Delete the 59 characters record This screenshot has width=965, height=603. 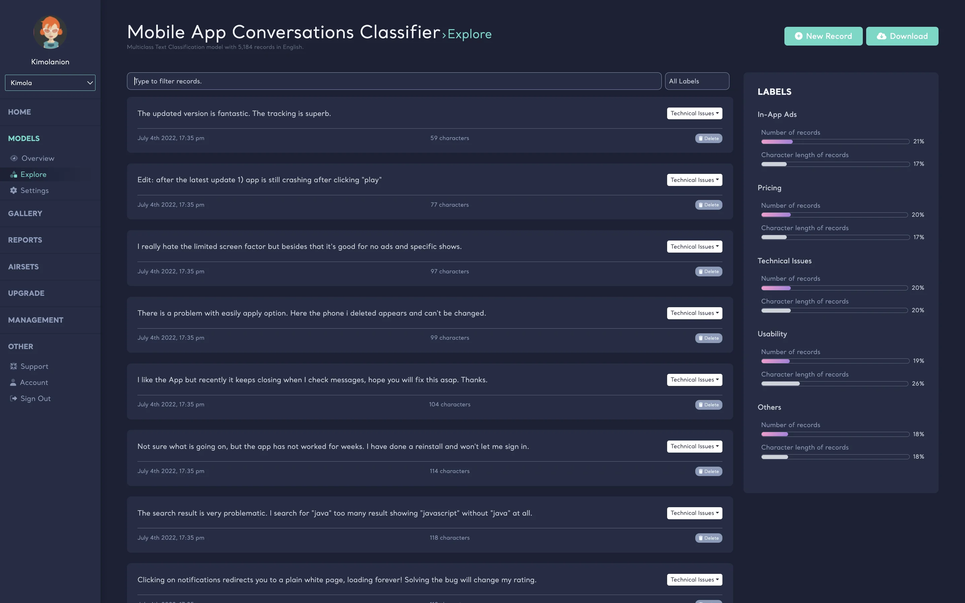click(709, 138)
